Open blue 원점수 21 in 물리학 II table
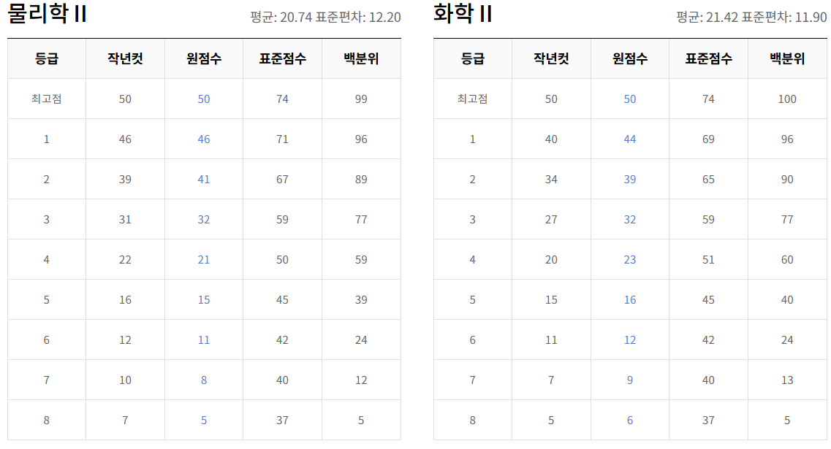Screen dimensions: 831x449 click(204, 260)
